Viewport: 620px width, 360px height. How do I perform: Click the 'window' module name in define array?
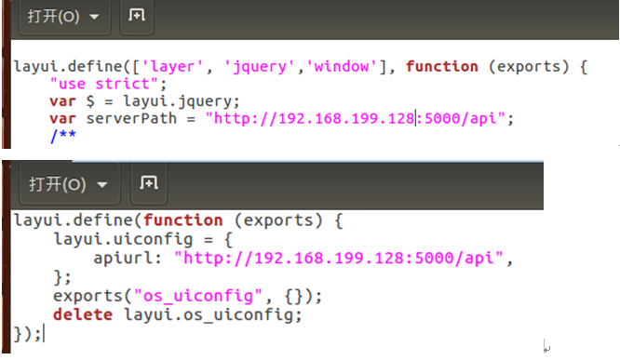point(342,66)
